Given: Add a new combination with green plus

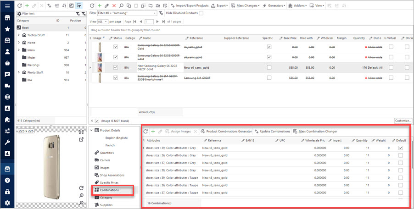Looking at the screenshot, I should click(x=153, y=131).
